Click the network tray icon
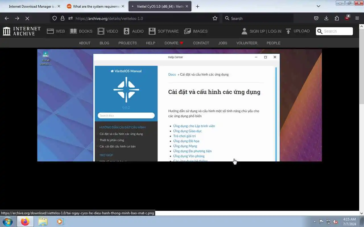This screenshot has width=364, height=227. (x=328, y=222)
